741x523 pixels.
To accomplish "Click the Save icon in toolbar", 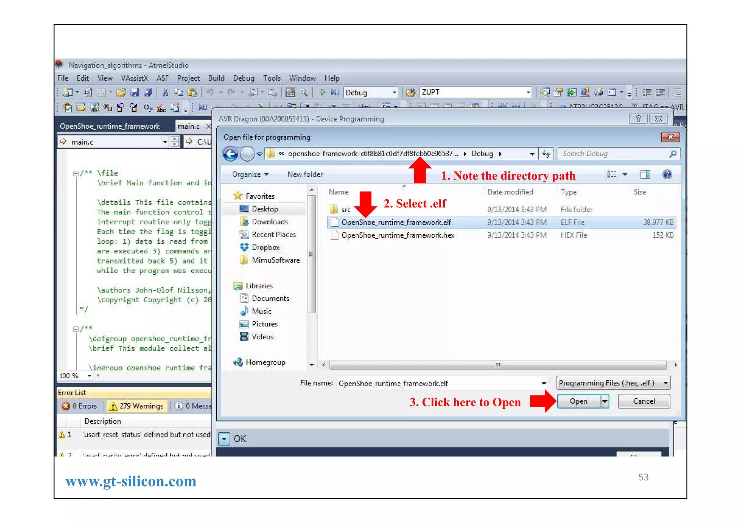I will [x=135, y=93].
